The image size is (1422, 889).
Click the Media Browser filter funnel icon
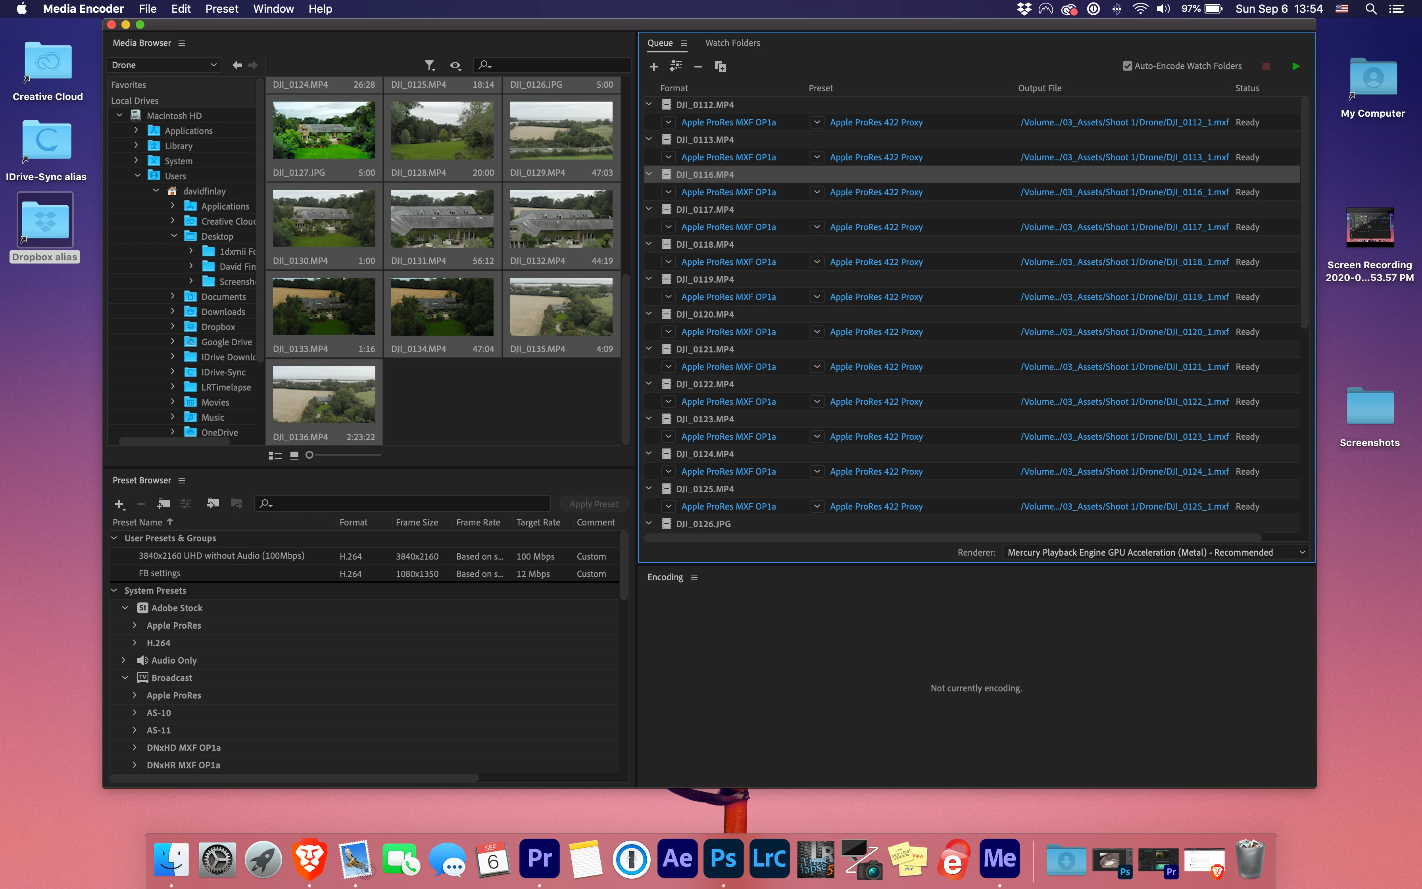click(x=430, y=65)
